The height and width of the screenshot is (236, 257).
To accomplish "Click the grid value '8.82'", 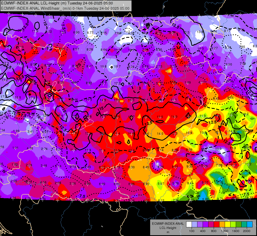I will click(x=89, y=83).
